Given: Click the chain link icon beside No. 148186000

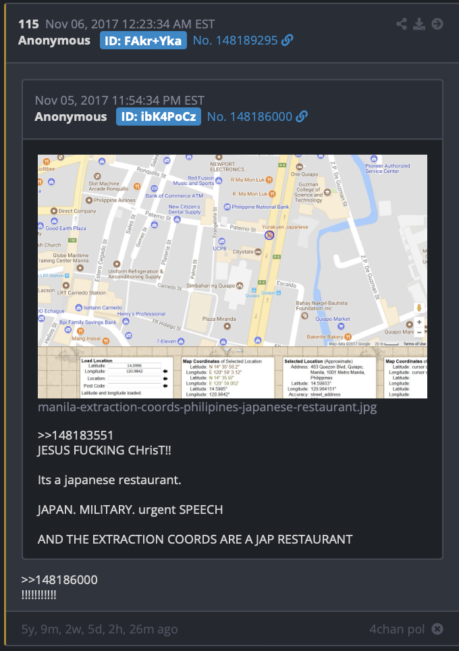Looking at the screenshot, I should coord(302,117).
